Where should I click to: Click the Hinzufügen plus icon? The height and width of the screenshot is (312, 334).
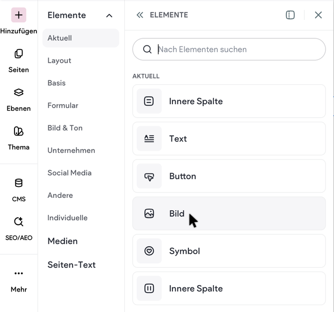[x=19, y=15]
